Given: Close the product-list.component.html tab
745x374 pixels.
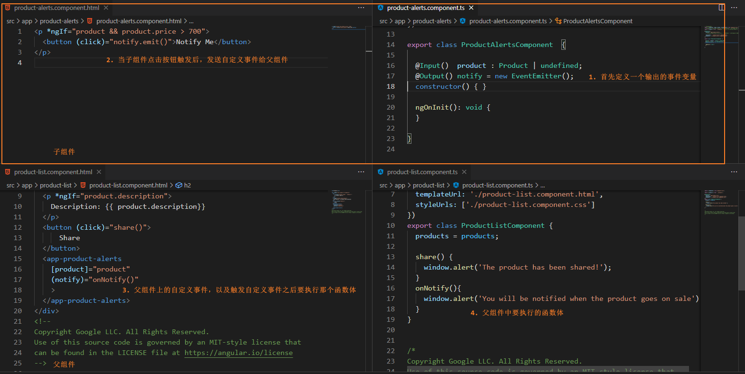Looking at the screenshot, I should tap(99, 172).
